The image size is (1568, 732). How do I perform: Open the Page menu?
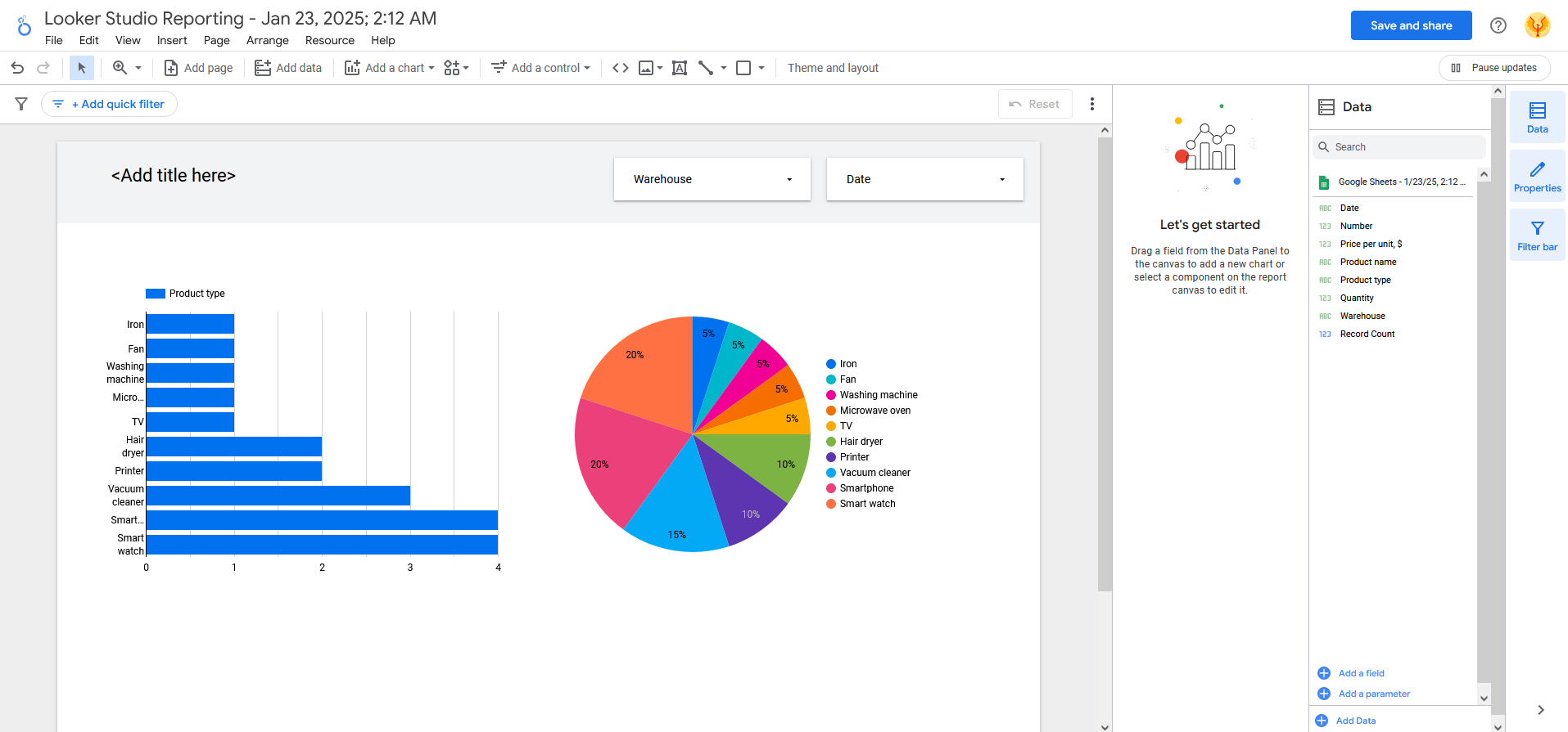coord(217,40)
